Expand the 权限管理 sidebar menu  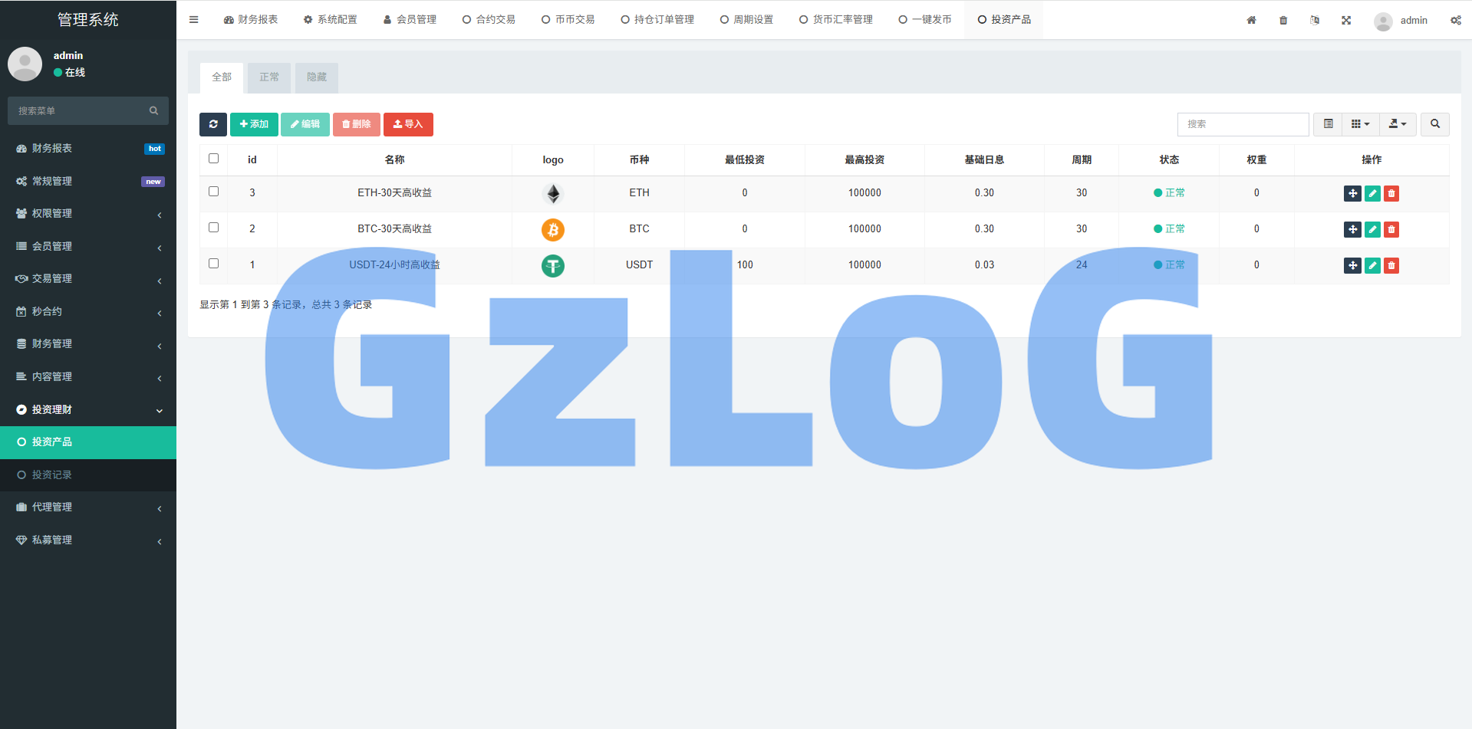click(x=88, y=214)
